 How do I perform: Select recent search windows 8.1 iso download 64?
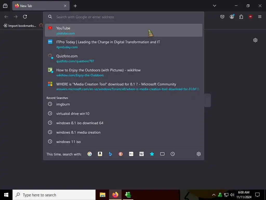tap(123, 123)
